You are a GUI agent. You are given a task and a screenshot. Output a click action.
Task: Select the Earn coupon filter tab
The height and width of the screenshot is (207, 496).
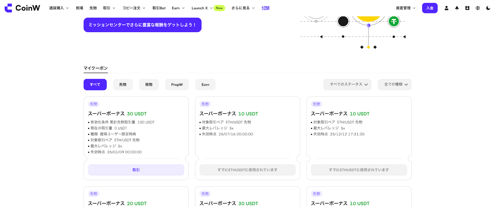coord(205,85)
